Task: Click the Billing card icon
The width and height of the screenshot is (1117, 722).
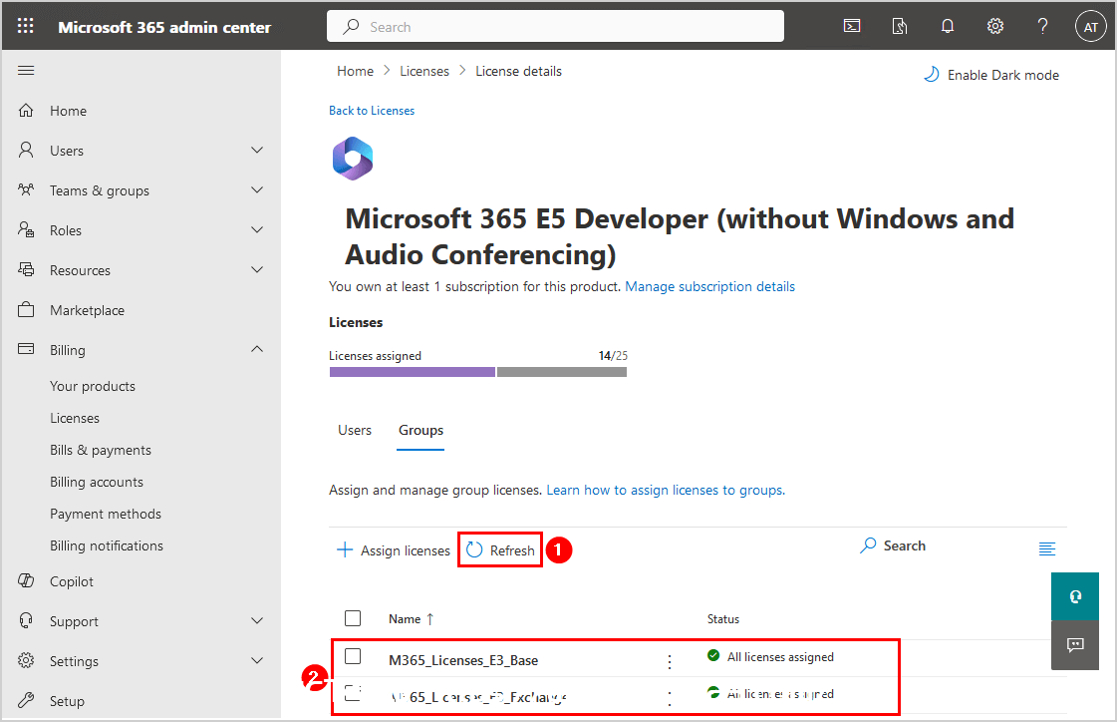Action: tap(26, 350)
